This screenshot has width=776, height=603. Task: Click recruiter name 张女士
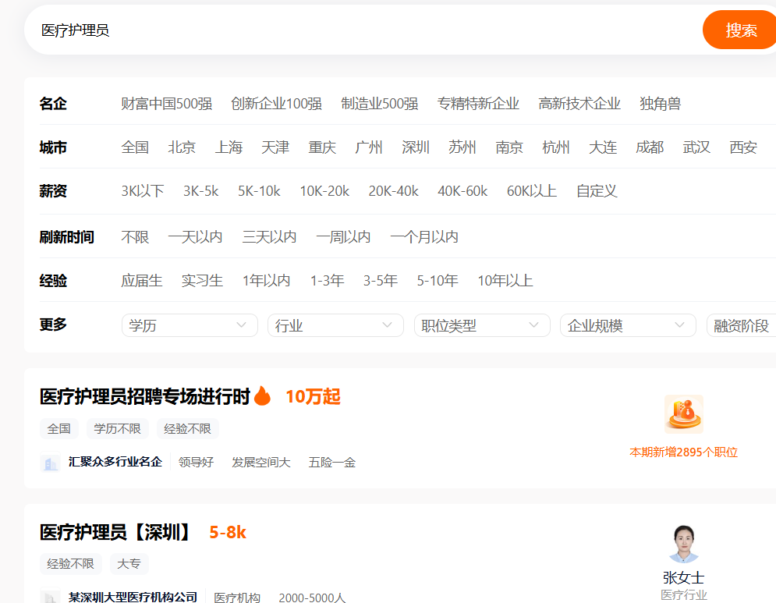click(683, 577)
